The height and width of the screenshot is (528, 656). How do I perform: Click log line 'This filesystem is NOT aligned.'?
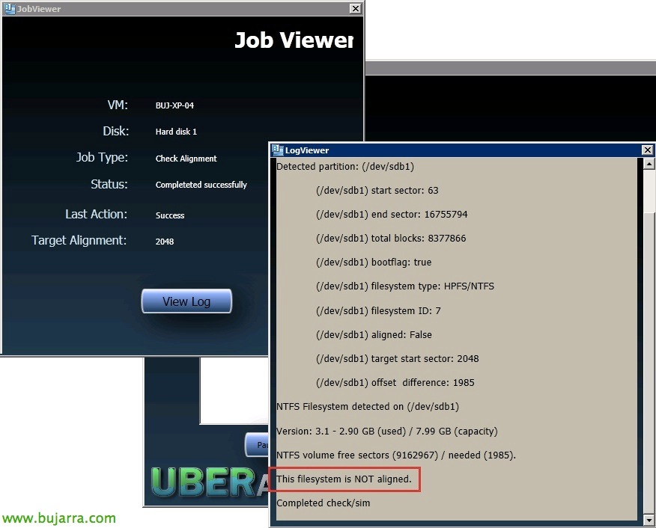pos(344,479)
